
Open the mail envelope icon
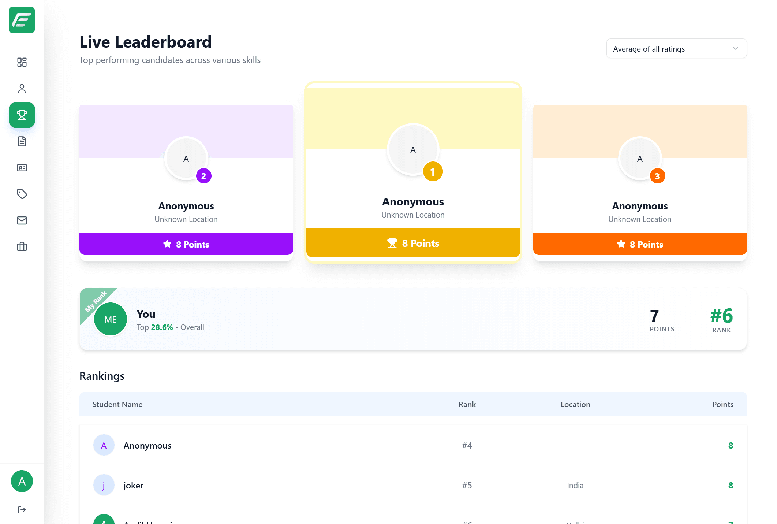[22, 220]
